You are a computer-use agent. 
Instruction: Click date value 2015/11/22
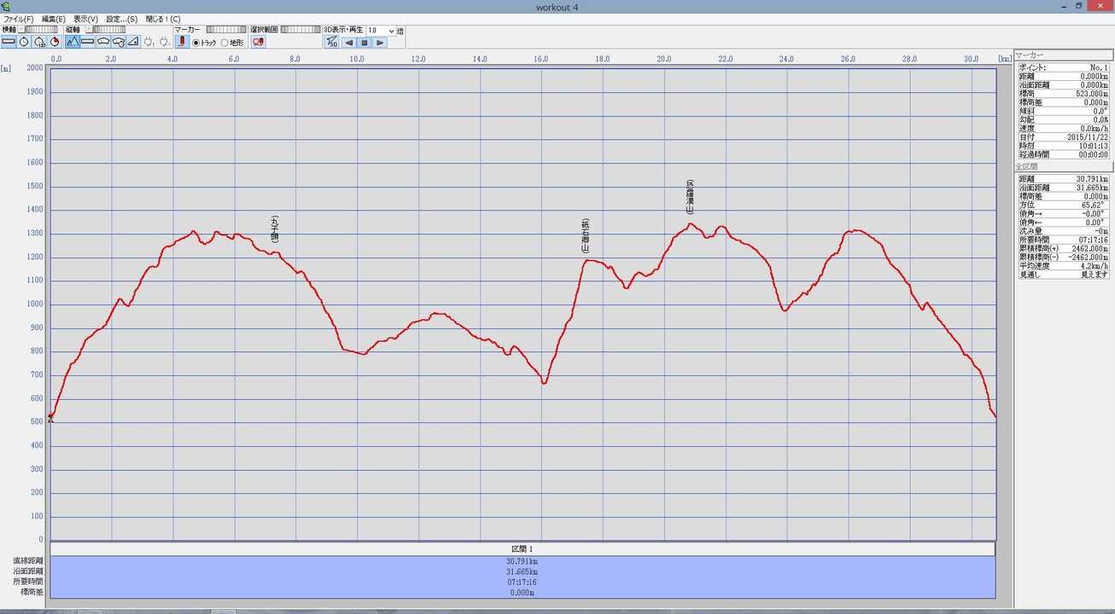click(1088, 136)
